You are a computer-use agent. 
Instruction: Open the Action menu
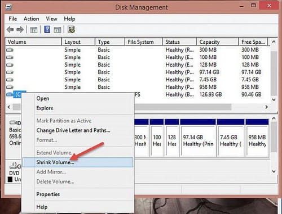pyautogui.click(x=32, y=19)
